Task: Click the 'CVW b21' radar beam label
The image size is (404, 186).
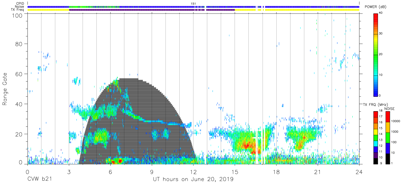Action: [x=39, y=179]
